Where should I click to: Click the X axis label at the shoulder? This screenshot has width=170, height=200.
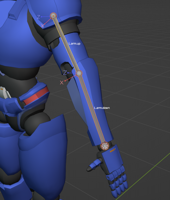pos(42,26)
